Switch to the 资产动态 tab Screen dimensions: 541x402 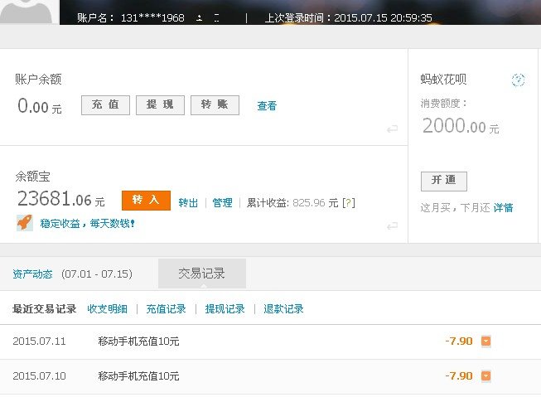32,274
